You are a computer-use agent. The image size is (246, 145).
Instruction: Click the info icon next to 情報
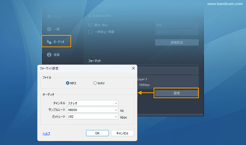pos(49,55)
